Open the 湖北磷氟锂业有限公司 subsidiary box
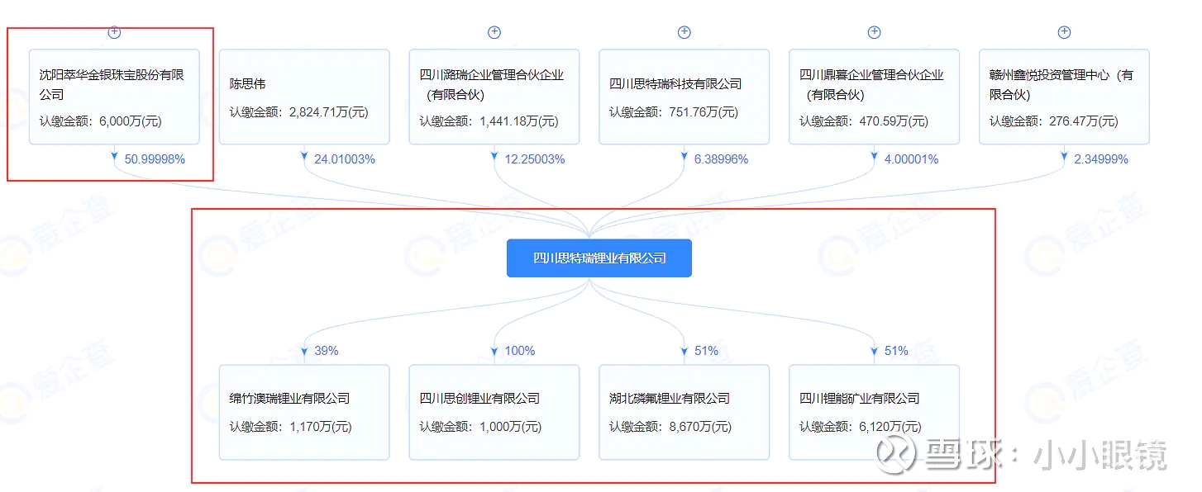This screenshot has width=1202, height=492. click(684, 412)
